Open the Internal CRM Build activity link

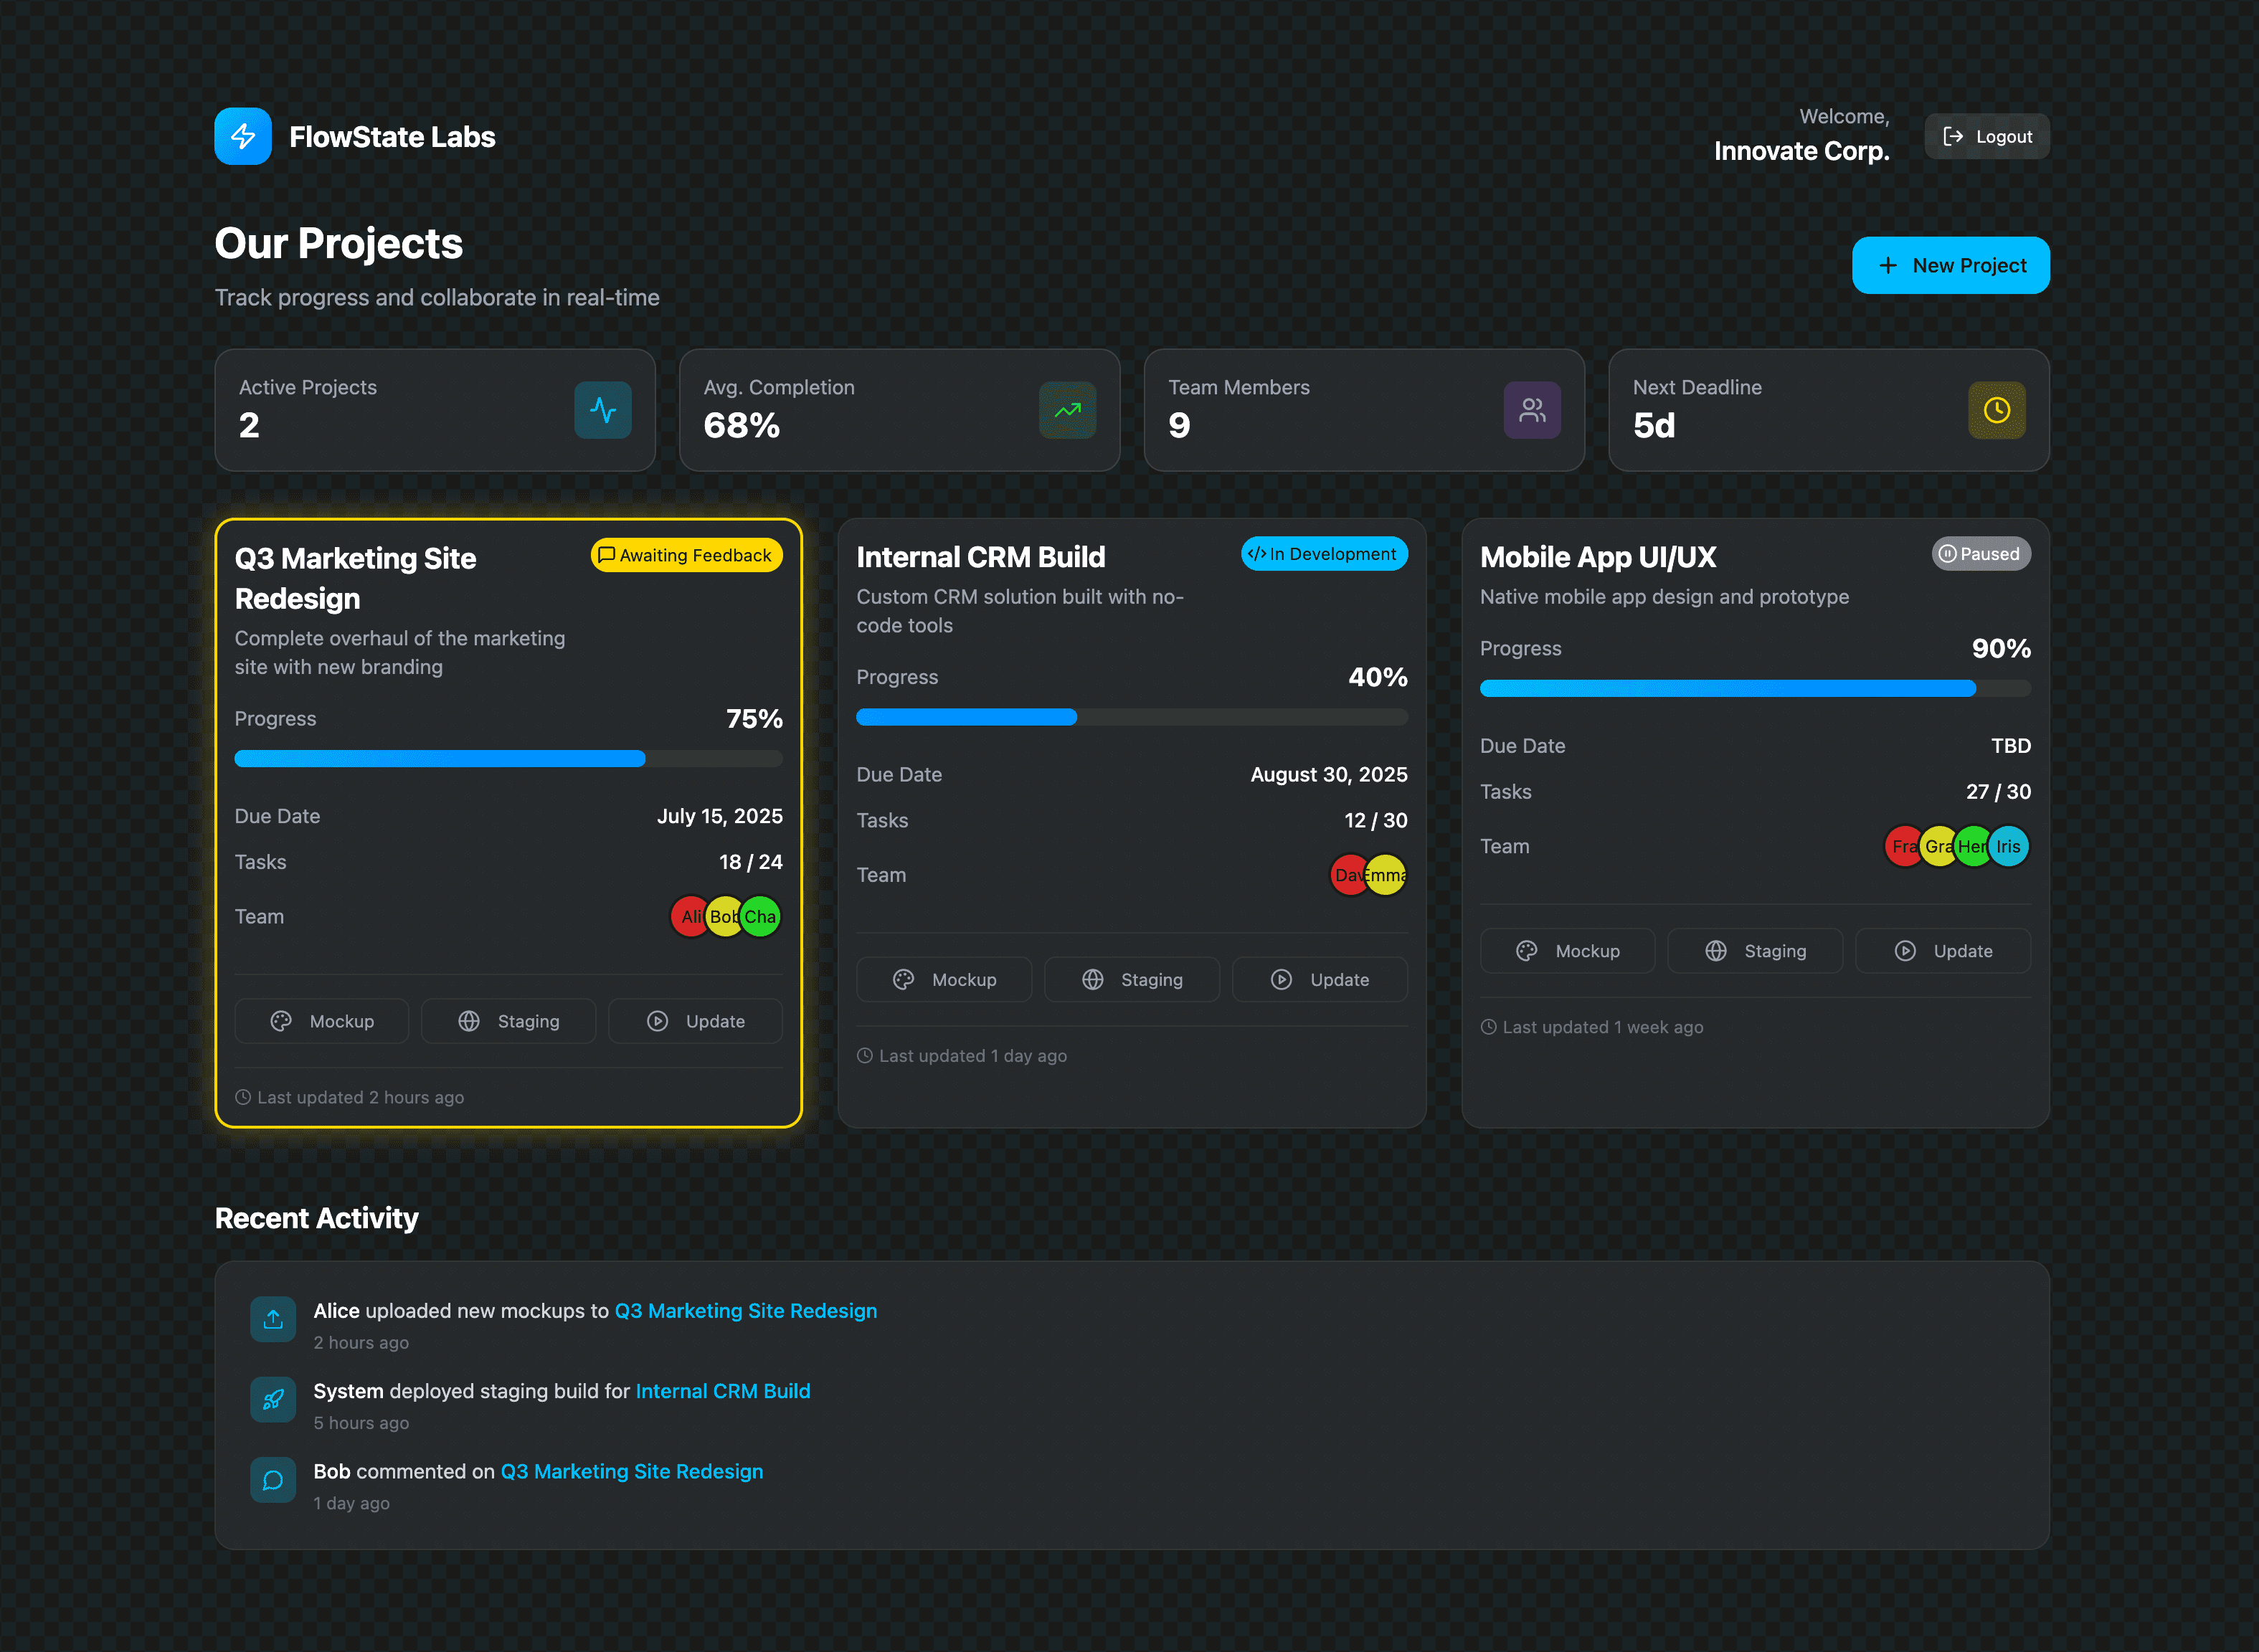click(x=722, y=1391)
